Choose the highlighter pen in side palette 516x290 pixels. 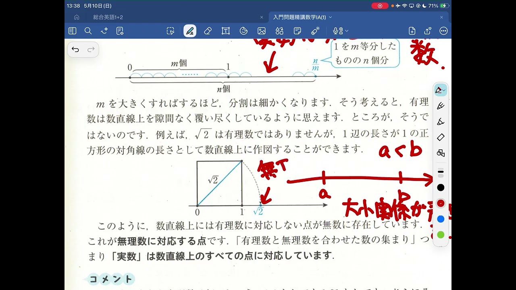pyautogui.click(x=441, y=122)
